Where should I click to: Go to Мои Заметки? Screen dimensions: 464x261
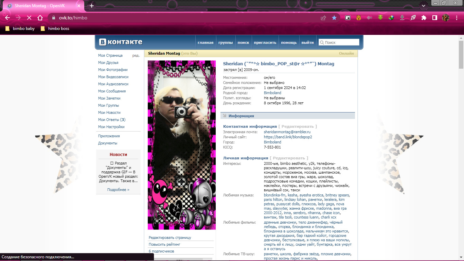point(109,98)
